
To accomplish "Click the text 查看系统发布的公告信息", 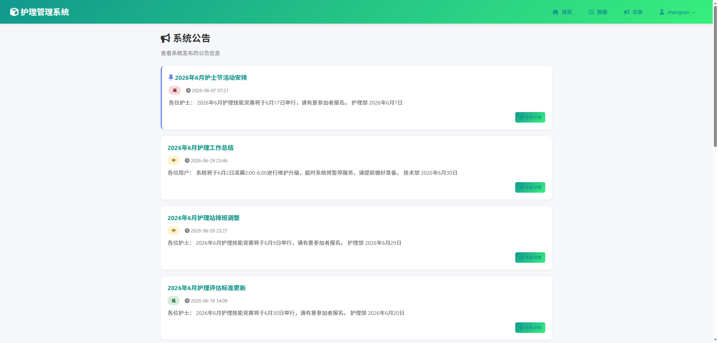I will click(190, 53).
